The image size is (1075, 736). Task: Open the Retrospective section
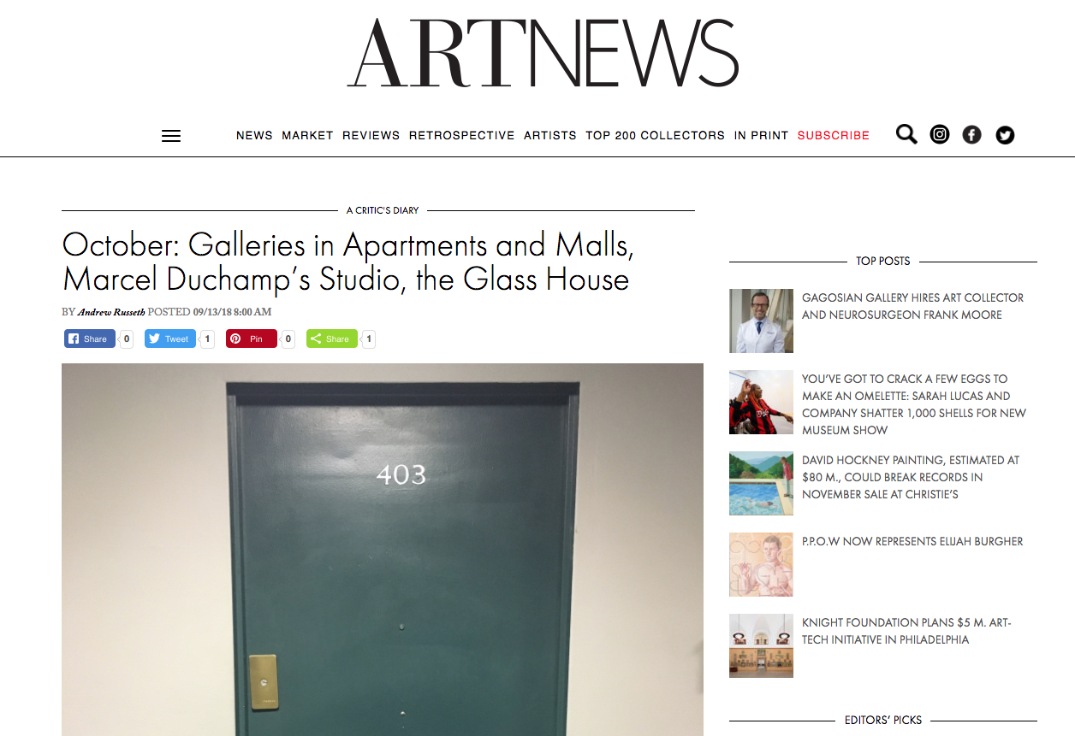461,135
